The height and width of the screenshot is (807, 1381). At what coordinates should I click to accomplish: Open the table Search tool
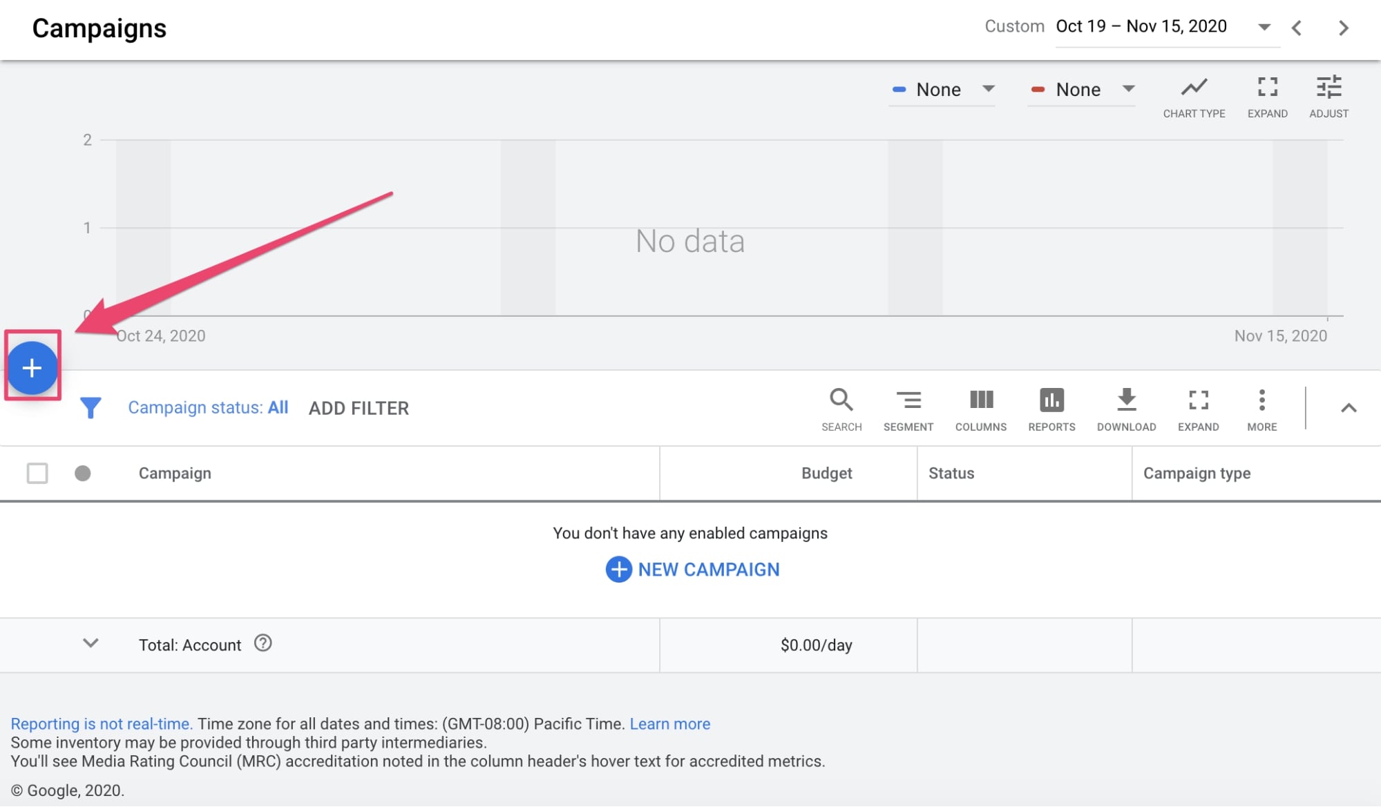(841, 409)
